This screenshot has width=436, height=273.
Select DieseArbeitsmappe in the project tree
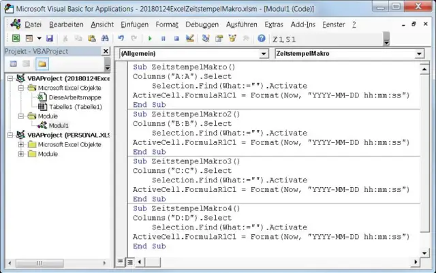[x=74, y=97]
